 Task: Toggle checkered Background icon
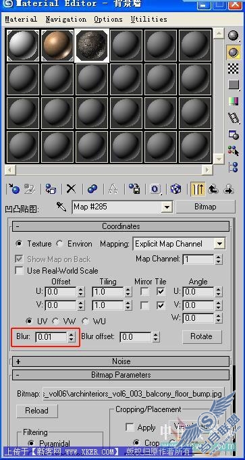[x=234, y=69]
